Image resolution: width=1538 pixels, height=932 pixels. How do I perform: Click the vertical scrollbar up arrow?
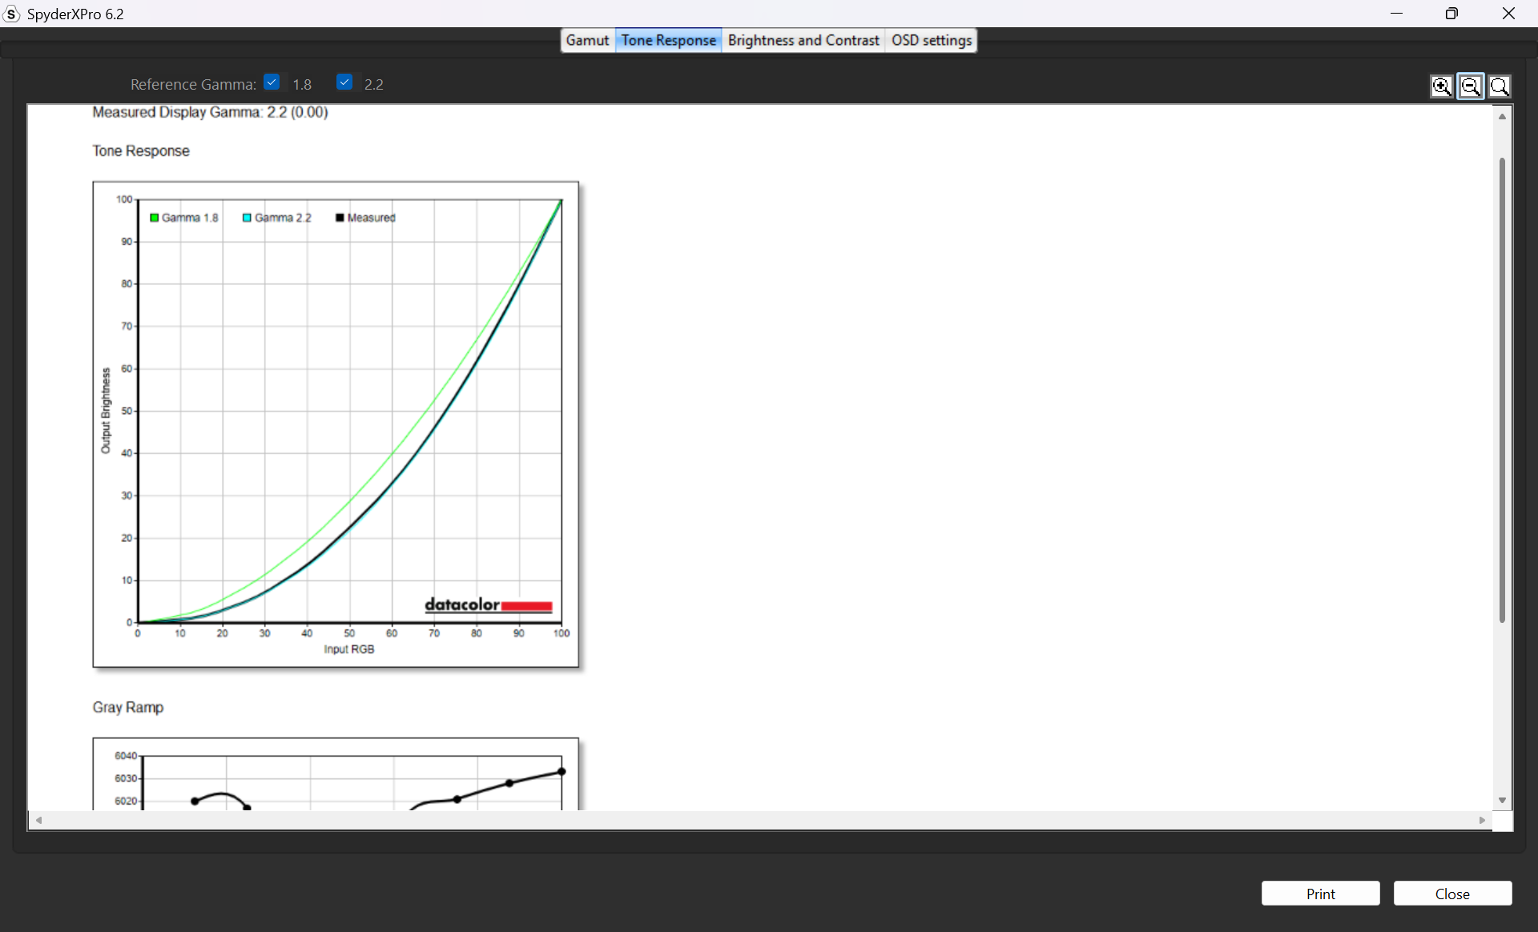click(x=1502, y=117)
